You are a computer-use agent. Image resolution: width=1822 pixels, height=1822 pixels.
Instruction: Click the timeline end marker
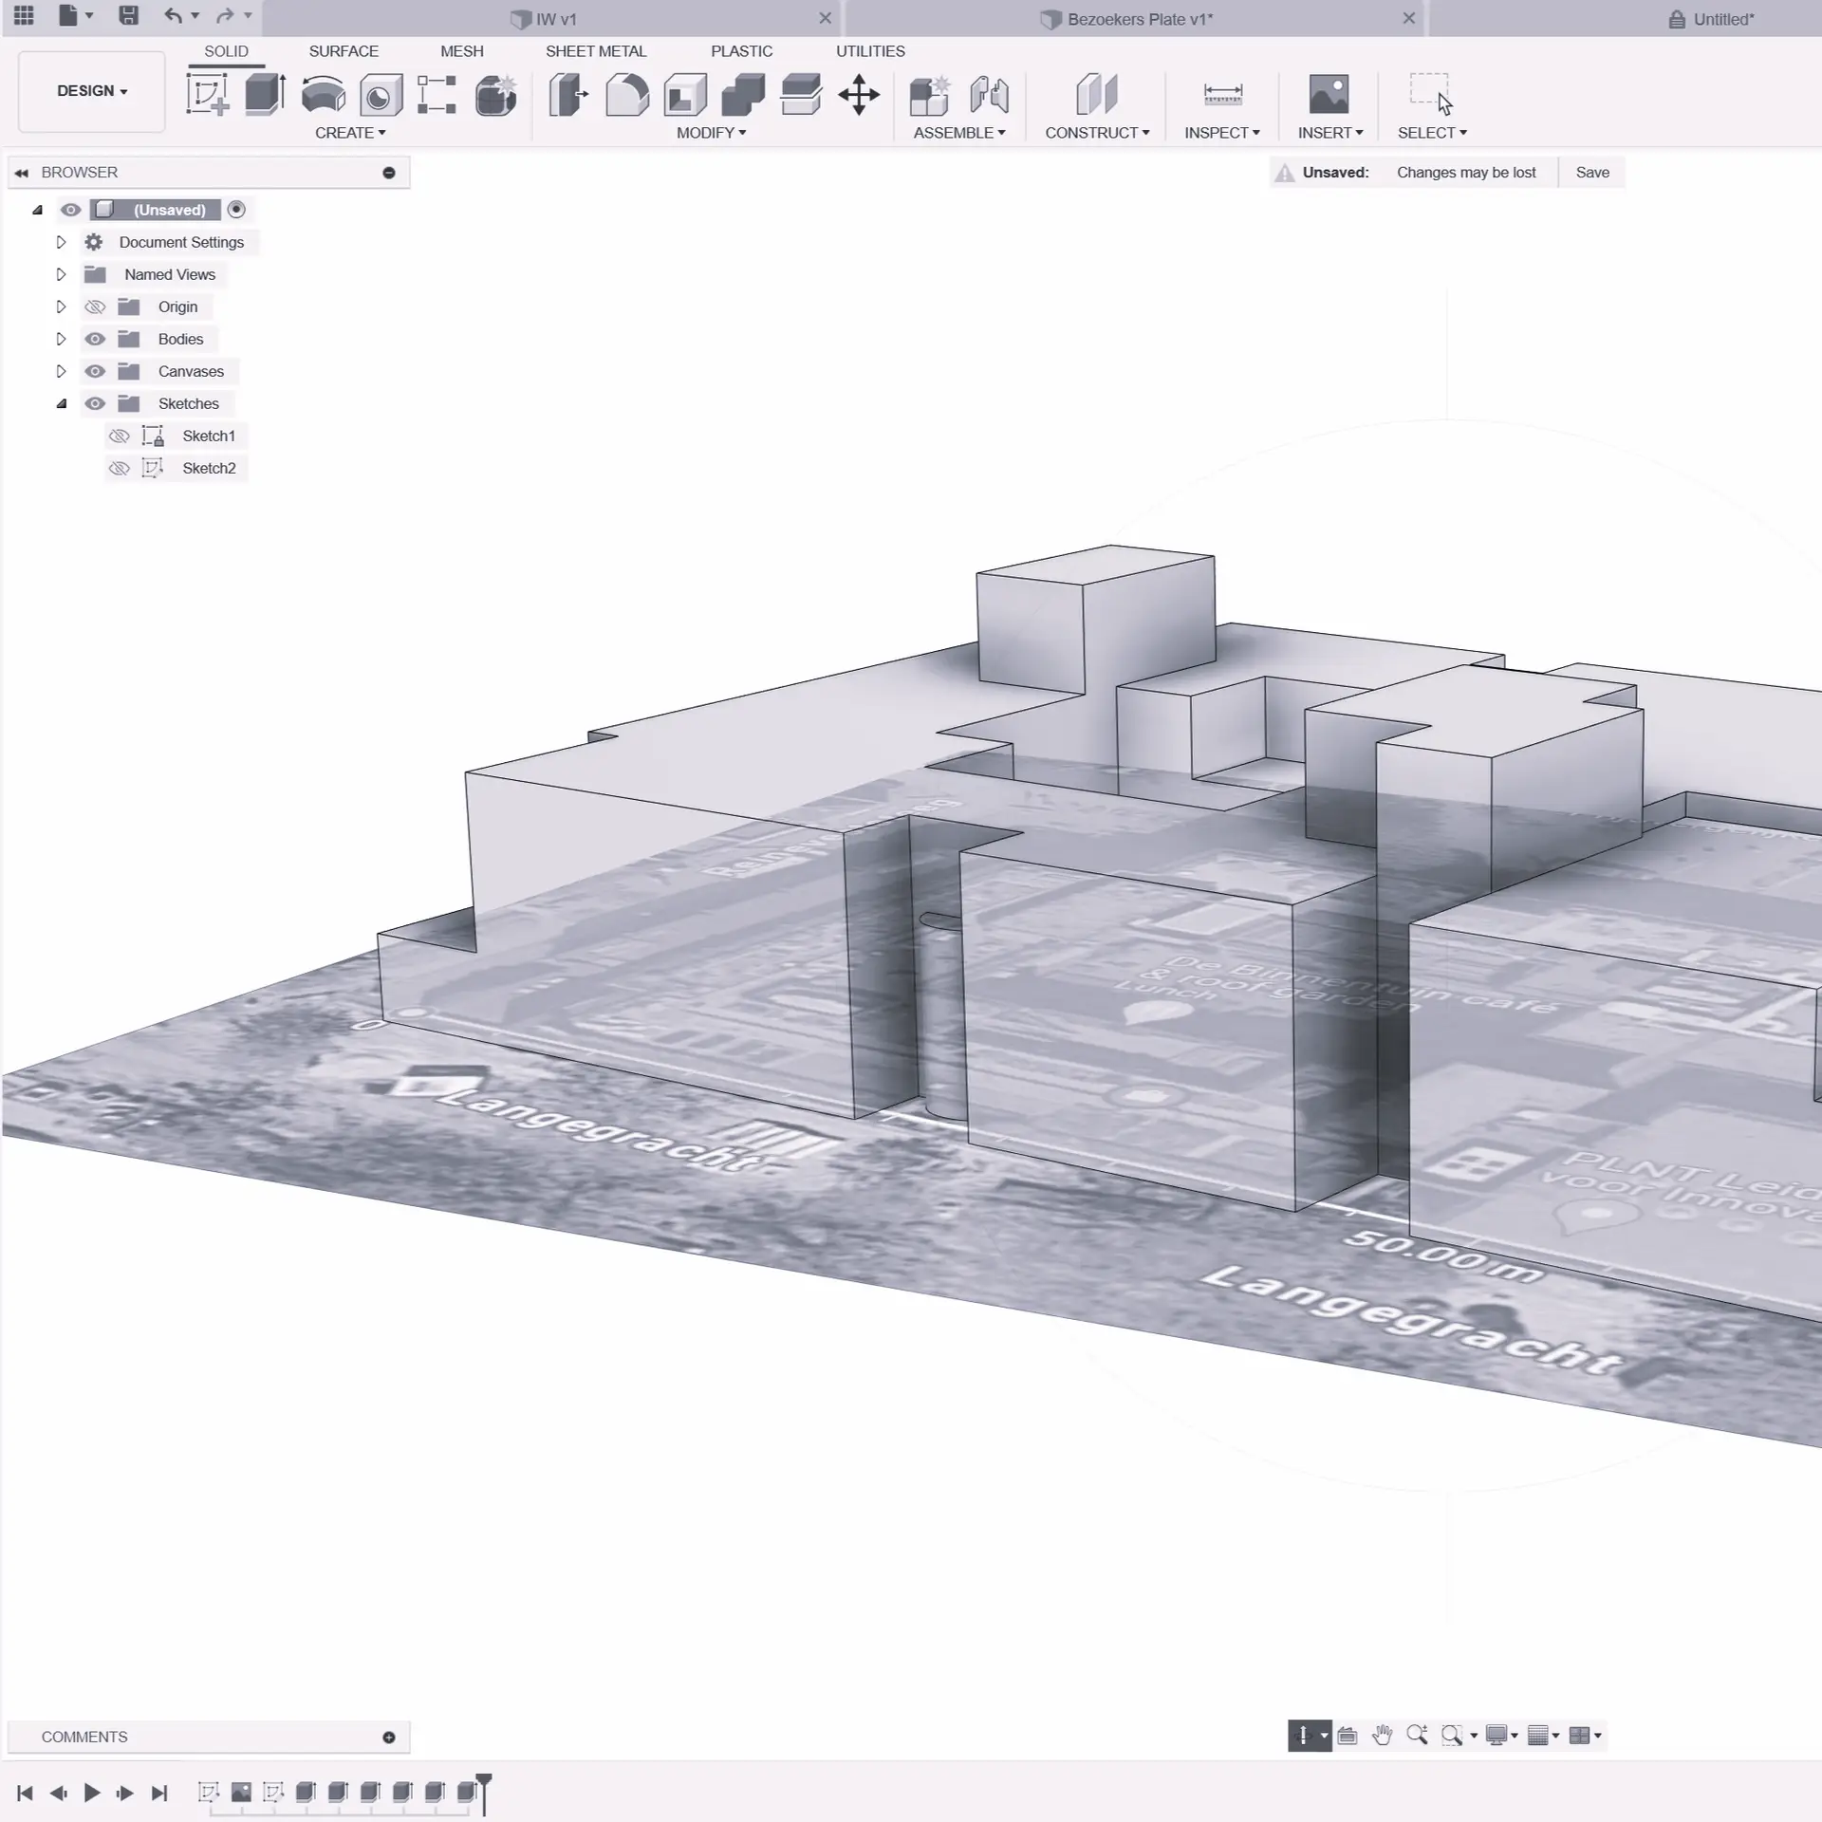(x=484, y=1788)
